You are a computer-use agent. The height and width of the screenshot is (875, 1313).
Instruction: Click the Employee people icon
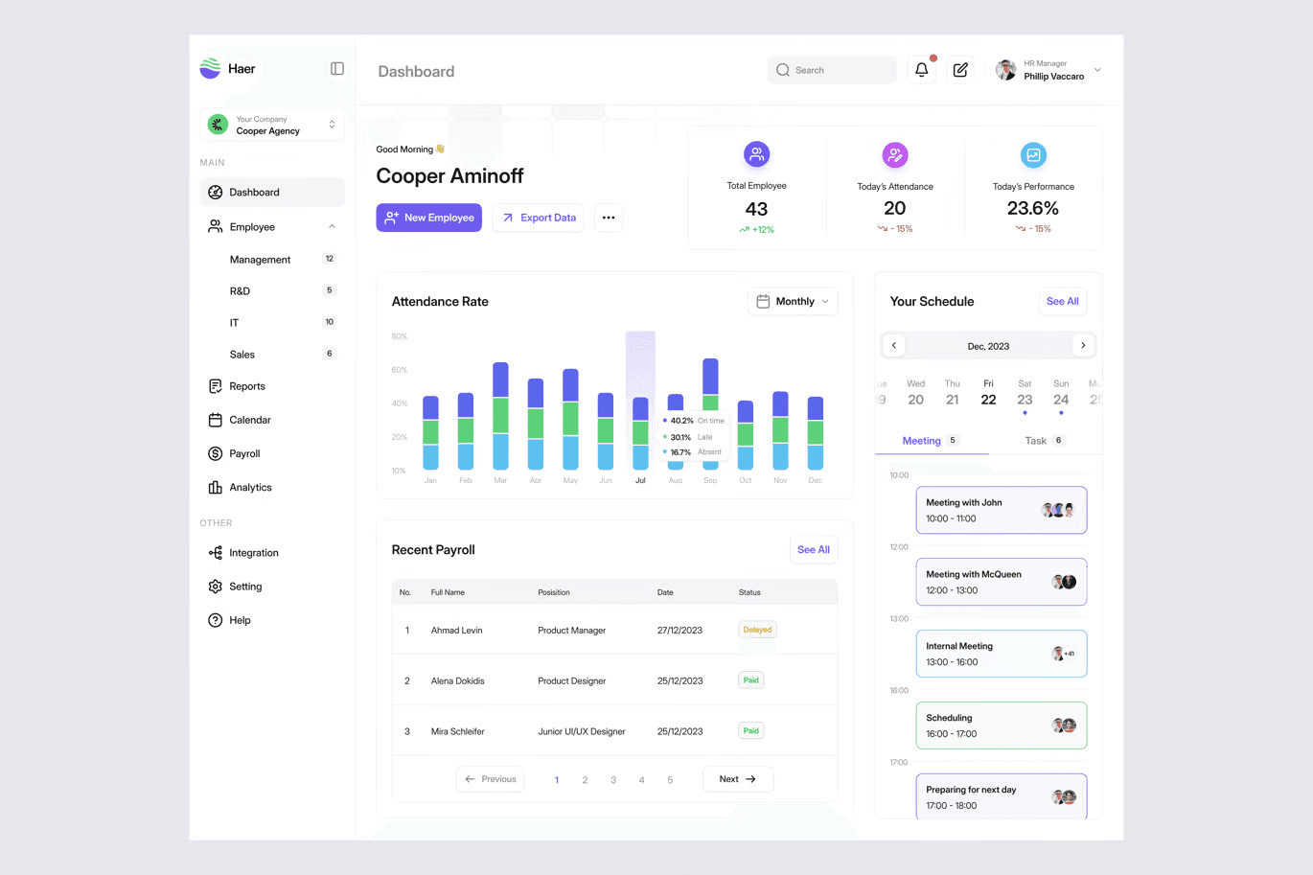pyautogui.click(x=216, y=227)
